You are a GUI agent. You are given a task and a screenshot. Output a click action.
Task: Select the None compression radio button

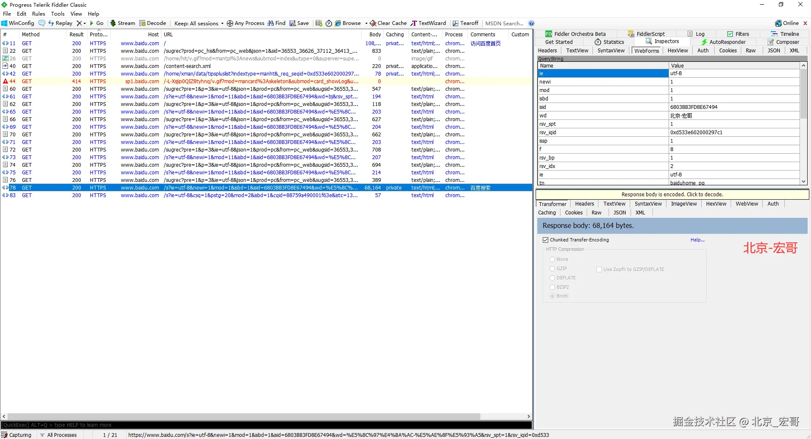pyautogui.click(x=552, y=259)
